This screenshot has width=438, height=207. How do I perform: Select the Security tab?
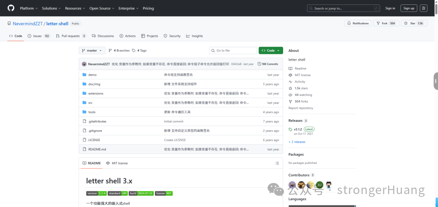coord(172,36)
